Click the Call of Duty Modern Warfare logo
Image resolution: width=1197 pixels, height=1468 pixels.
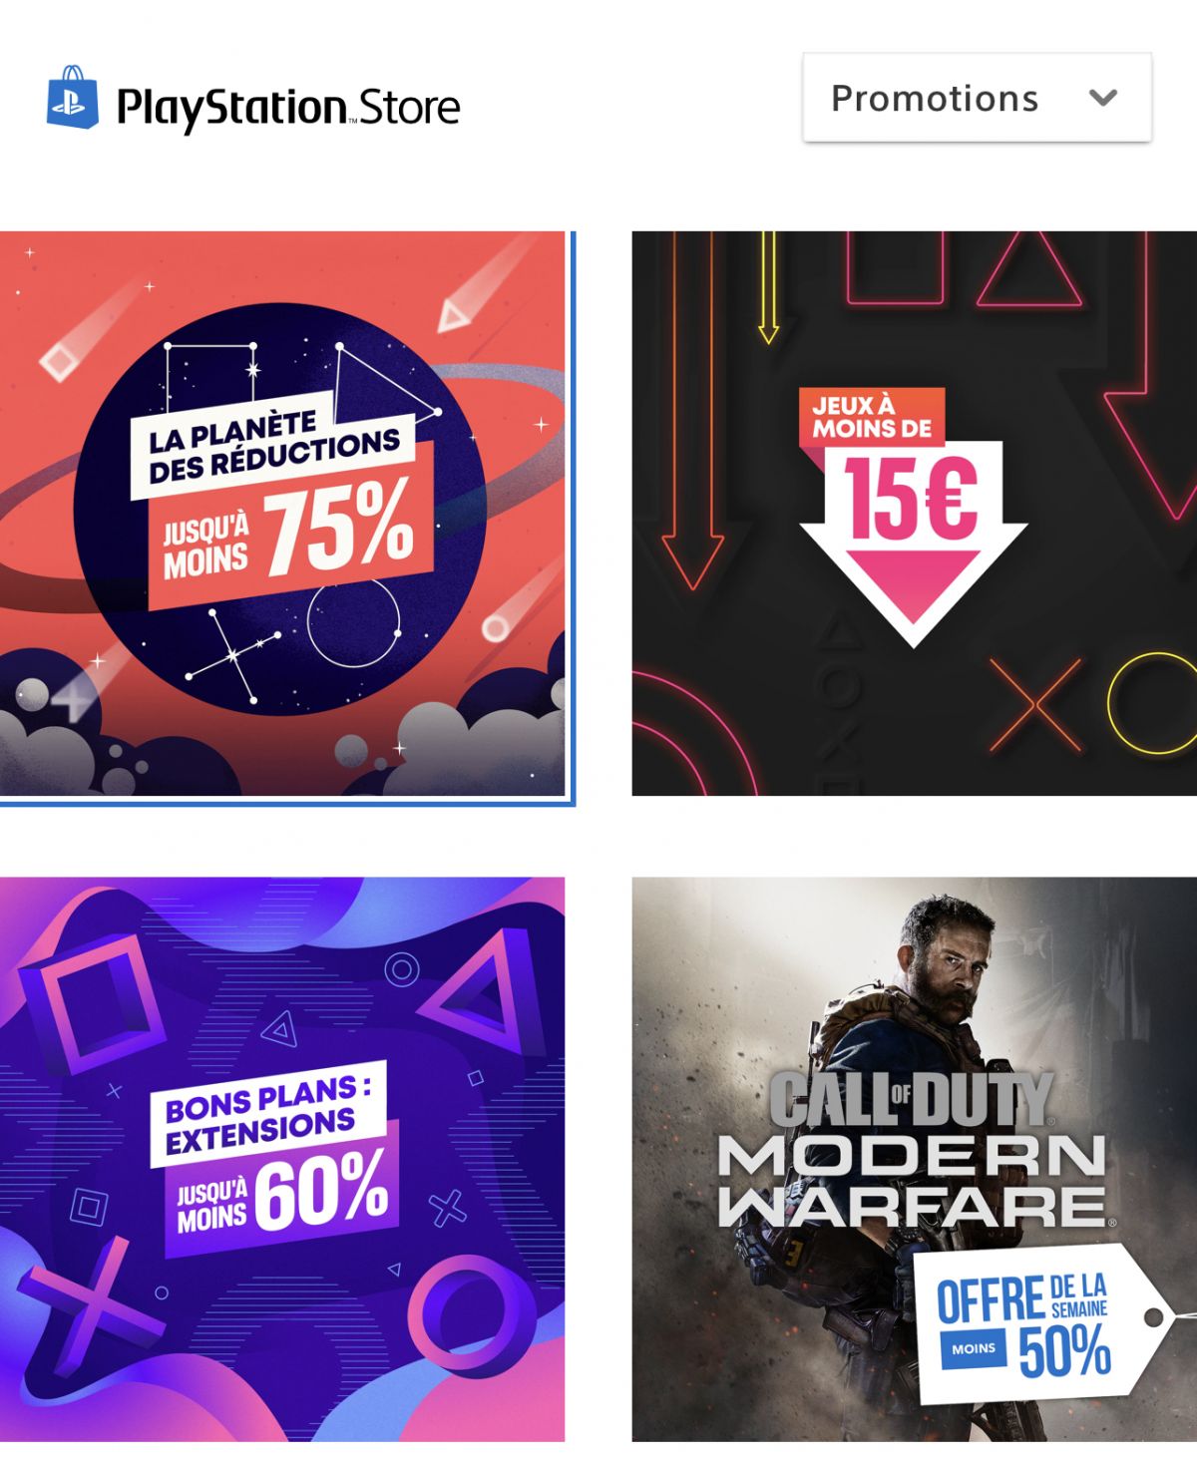[912, 1149]
